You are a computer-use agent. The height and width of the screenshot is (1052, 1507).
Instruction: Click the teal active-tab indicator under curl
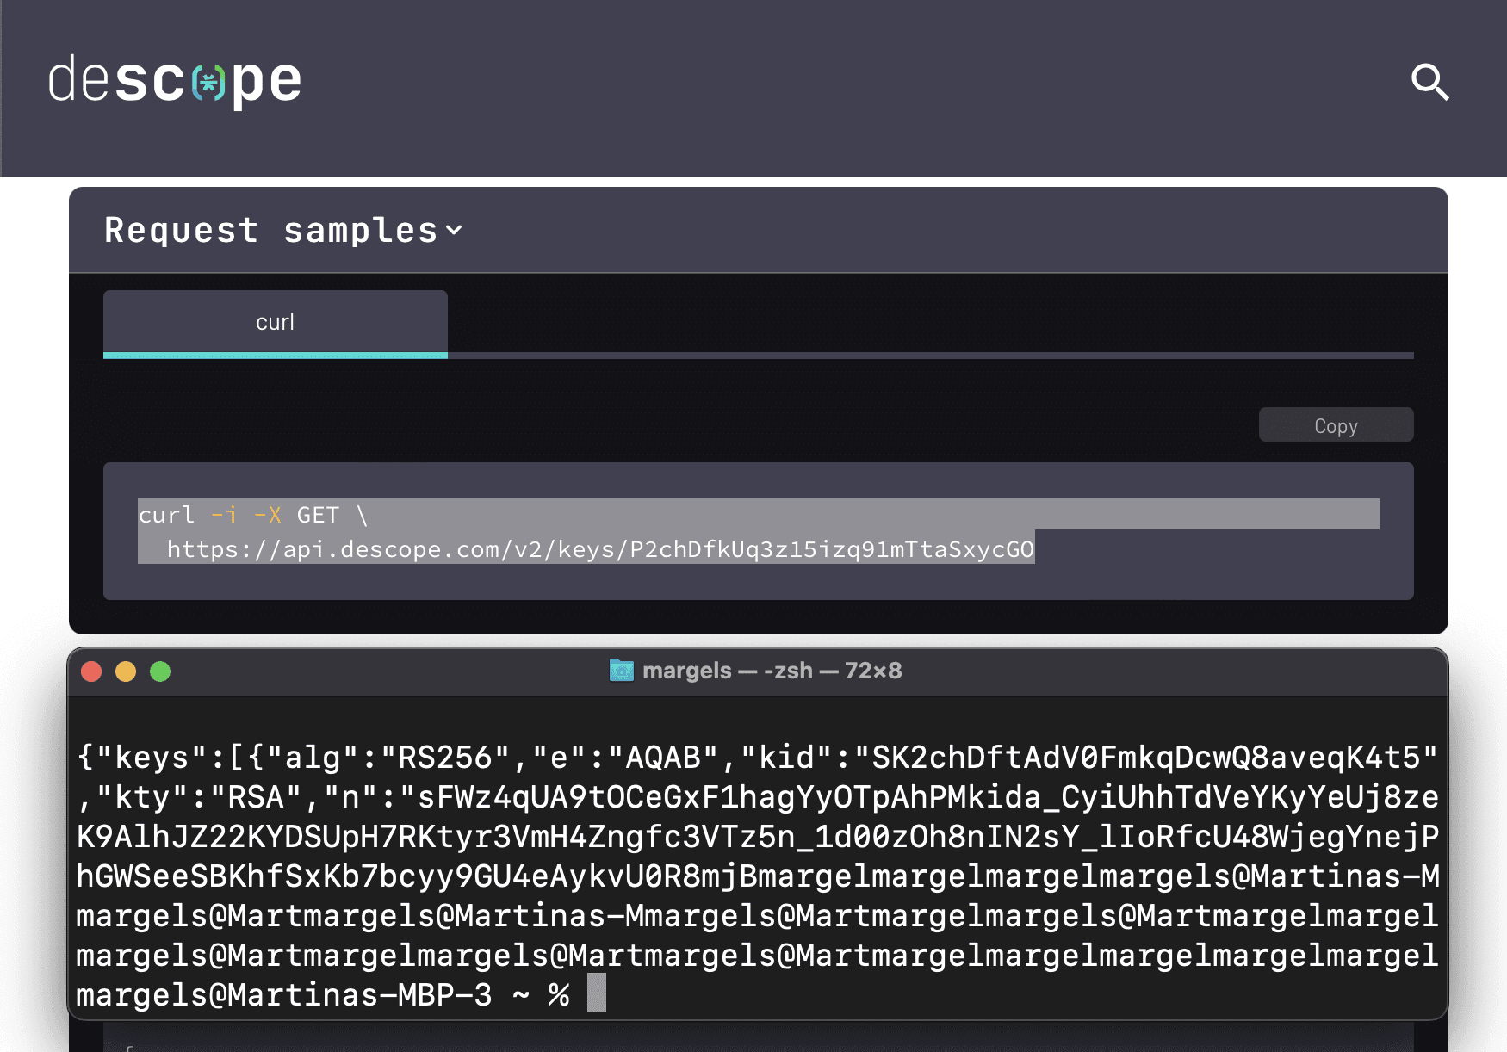(276, 354)
